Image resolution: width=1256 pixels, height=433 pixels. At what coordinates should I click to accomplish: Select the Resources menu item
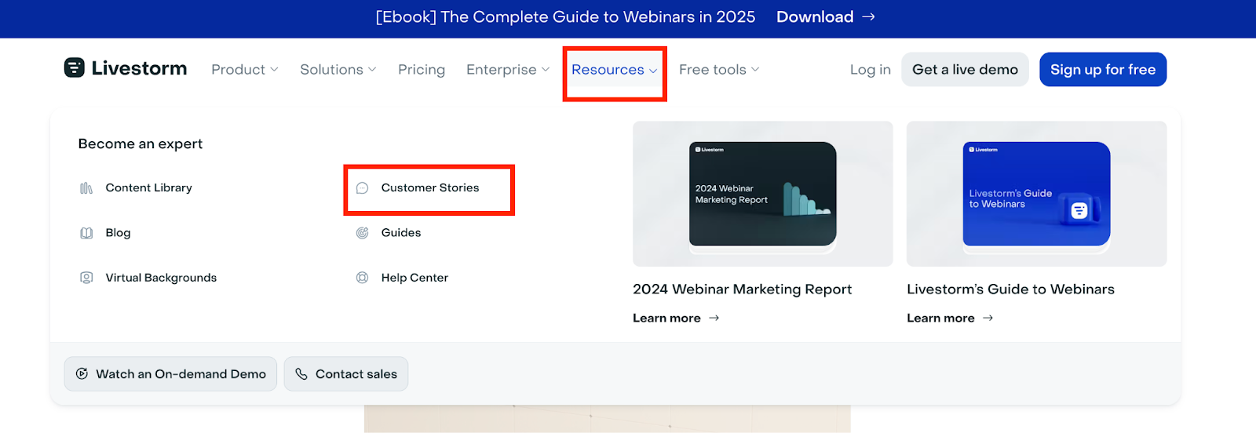tap(615, 70)
